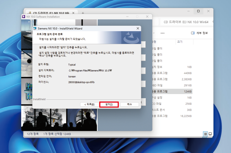Select the 2,383KB application file row

pyautogui.click(x=172, y=79)
